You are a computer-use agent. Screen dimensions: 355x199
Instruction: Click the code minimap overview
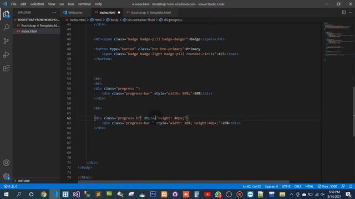click(x=338, y=42)
